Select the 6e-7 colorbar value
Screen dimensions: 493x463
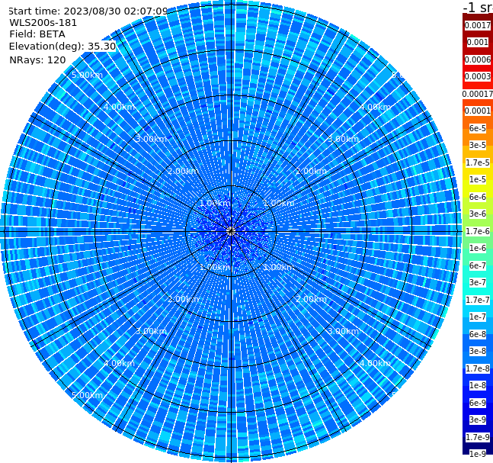point(478,265)
